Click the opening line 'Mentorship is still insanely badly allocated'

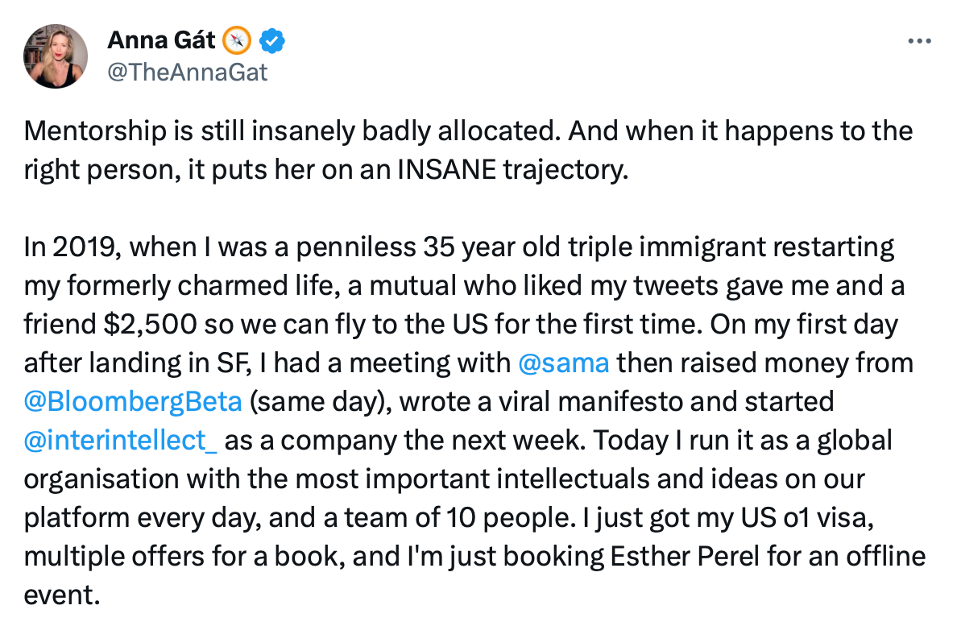292,131
